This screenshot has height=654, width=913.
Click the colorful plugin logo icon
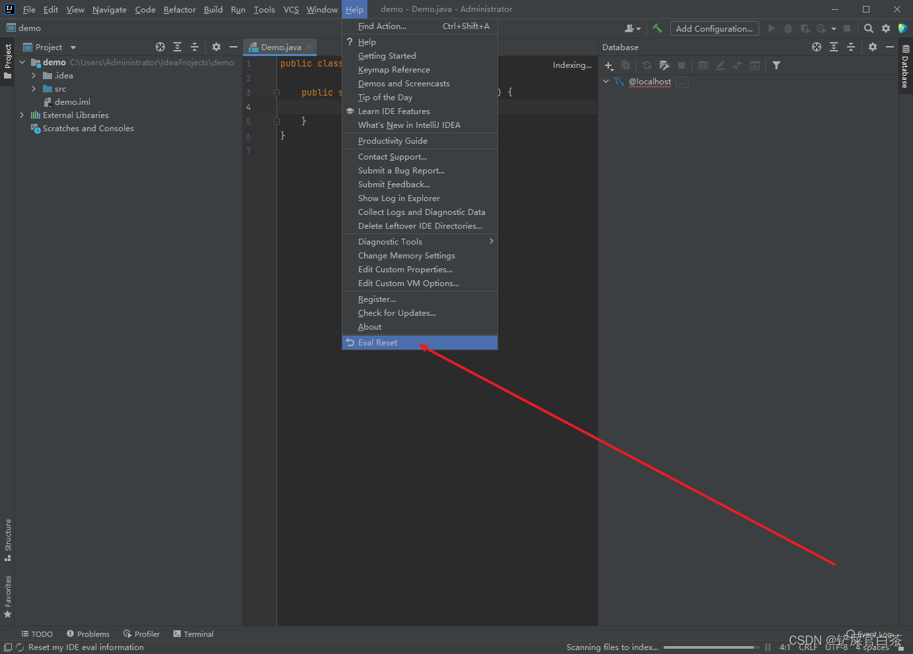click(903, 28)
